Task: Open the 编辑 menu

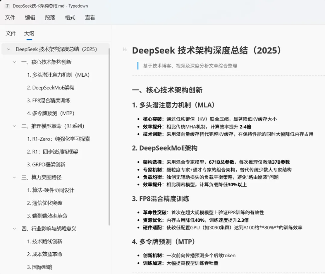Action: pos(30,18)
